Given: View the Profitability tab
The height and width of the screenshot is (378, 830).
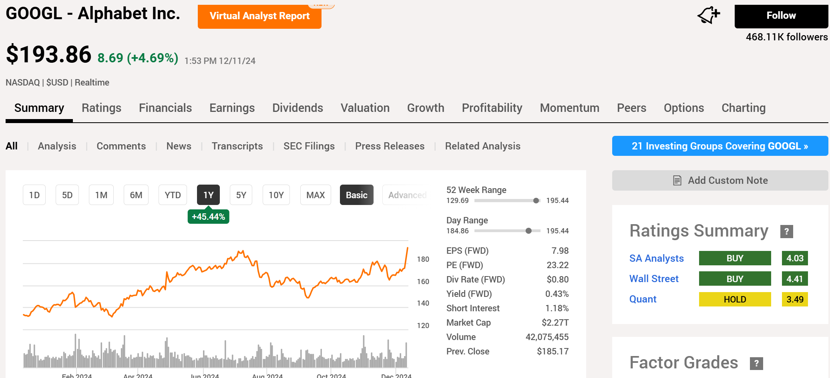Looking at the screenshot, I should pyautogui.click(x=492, y=108).
